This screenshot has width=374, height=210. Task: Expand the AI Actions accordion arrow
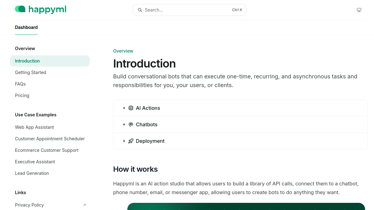coord(124,108)
